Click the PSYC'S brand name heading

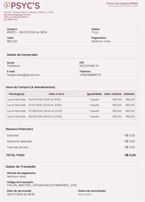coord(25,6)
